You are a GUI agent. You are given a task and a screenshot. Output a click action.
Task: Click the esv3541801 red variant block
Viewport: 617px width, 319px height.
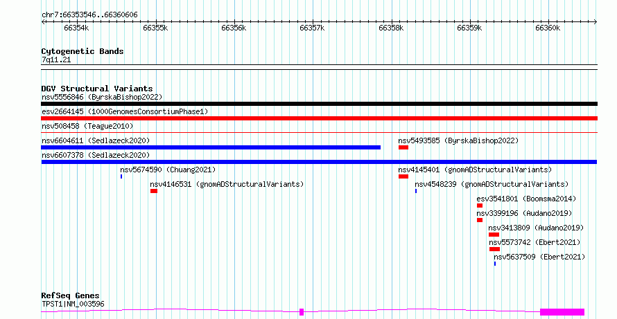(x=480, y=206)
